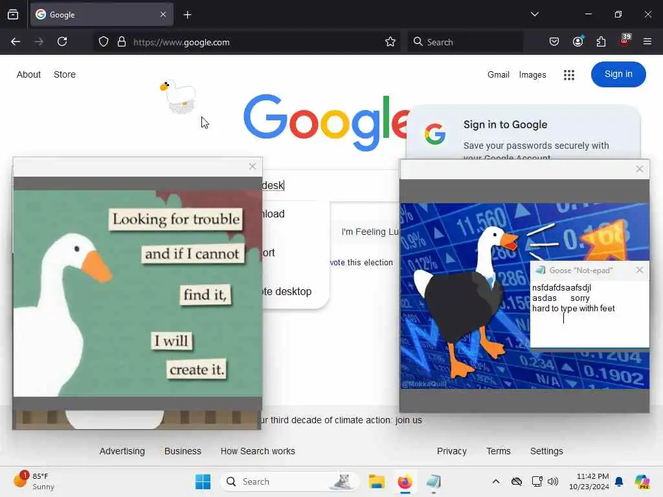Open the goose app taskbar icon
Image resolution: width=663 pixels, height=497 pixels.
coord(433,481)
